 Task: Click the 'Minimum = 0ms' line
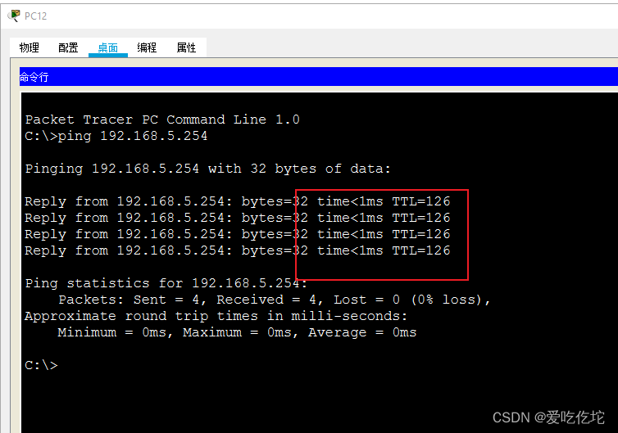coord(237,332)
